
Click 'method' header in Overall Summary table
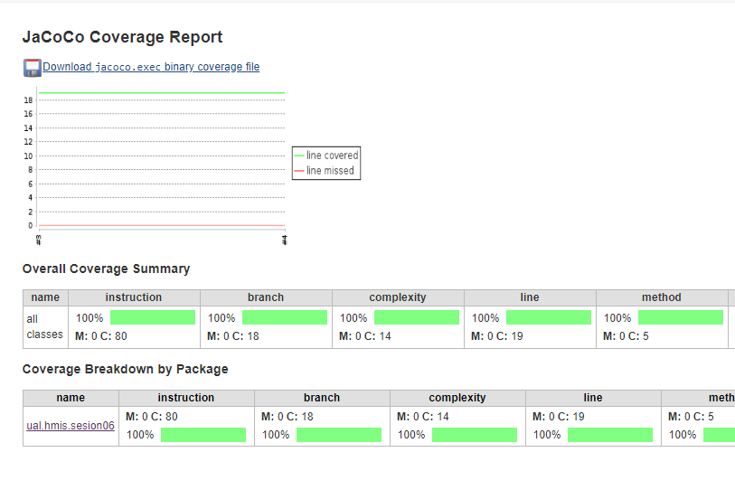click(662, 297)
